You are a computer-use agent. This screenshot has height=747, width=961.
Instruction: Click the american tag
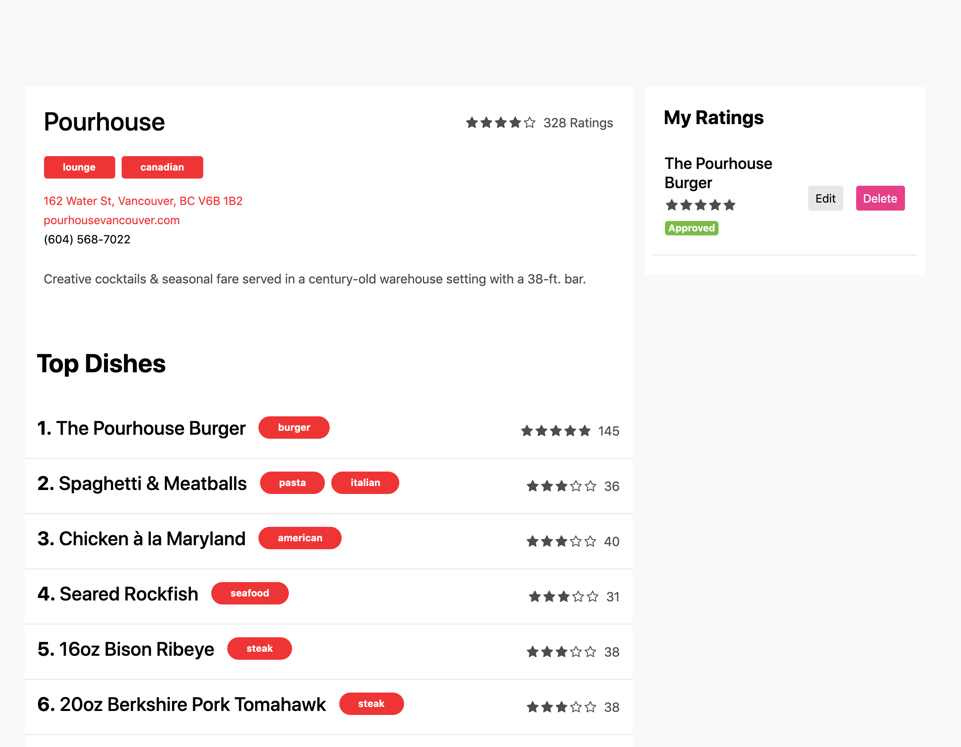click(300, 538)
